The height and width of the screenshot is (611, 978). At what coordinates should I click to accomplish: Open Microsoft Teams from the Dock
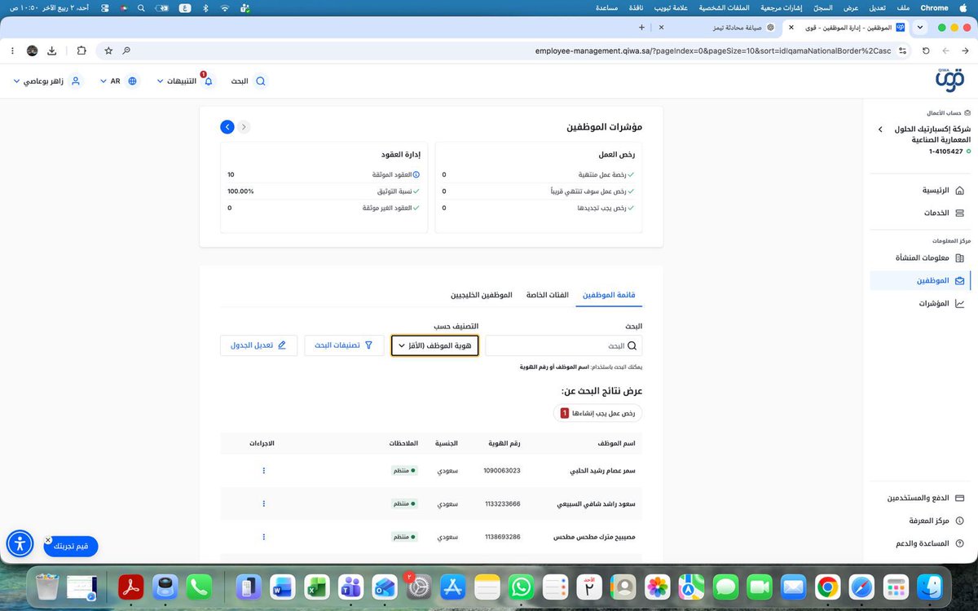coord(350,587)
